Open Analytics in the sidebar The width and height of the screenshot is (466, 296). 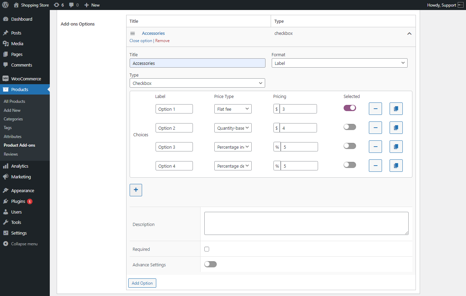[25, 166]
